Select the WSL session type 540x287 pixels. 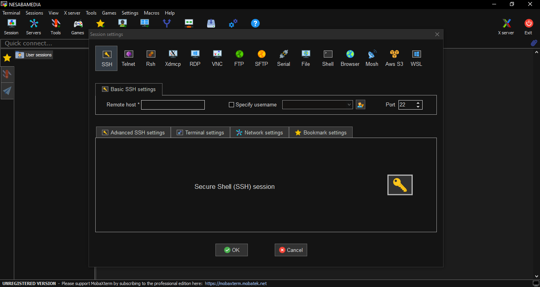(416, 58)
